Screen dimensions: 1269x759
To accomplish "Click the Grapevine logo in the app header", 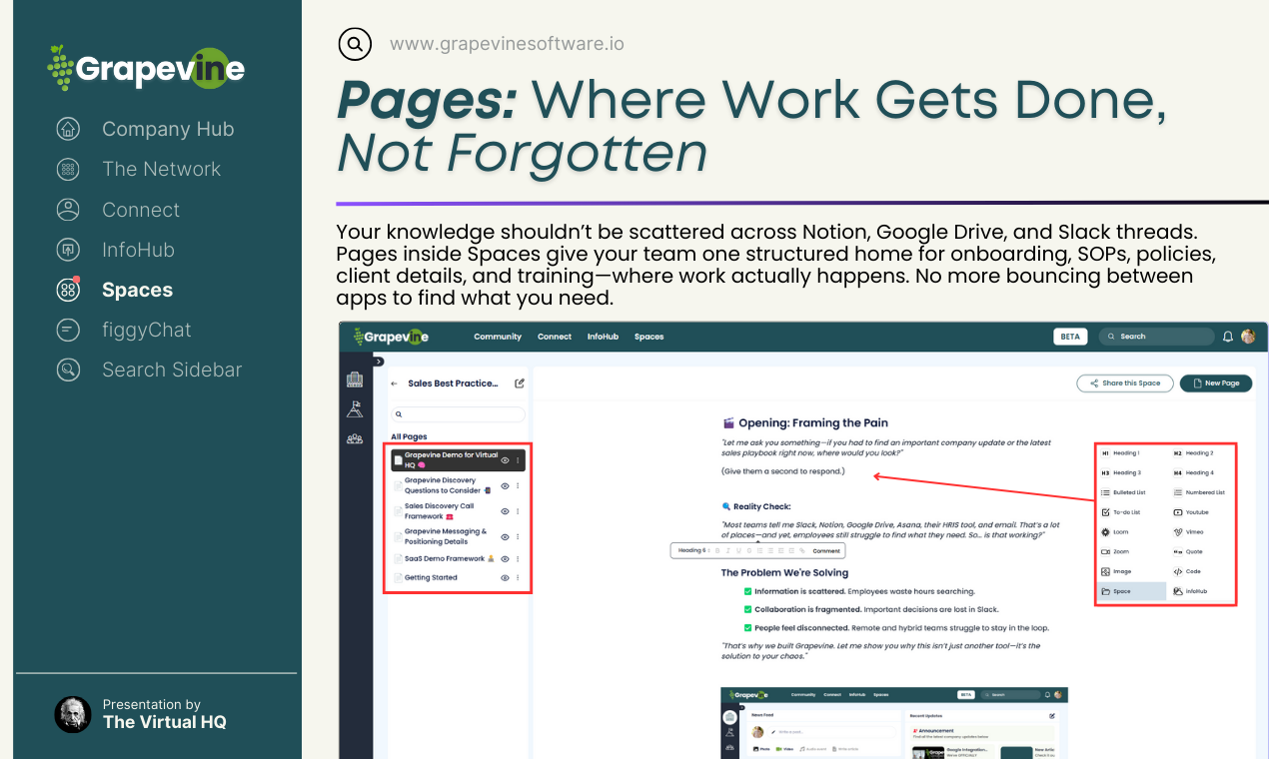I will [x=391, y=337].
